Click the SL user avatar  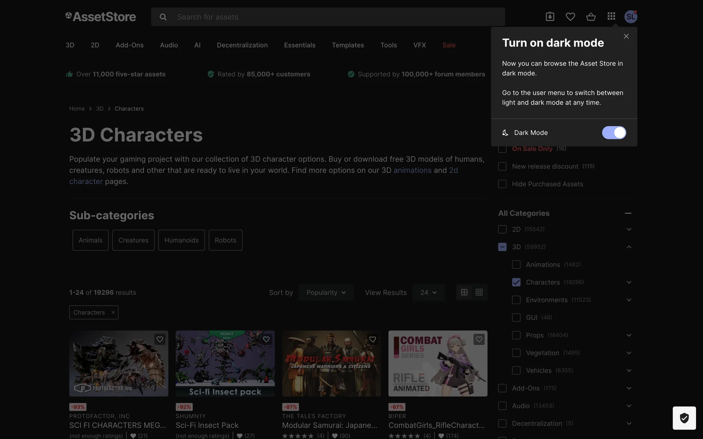pyautogui.click(x=631, y=16)
